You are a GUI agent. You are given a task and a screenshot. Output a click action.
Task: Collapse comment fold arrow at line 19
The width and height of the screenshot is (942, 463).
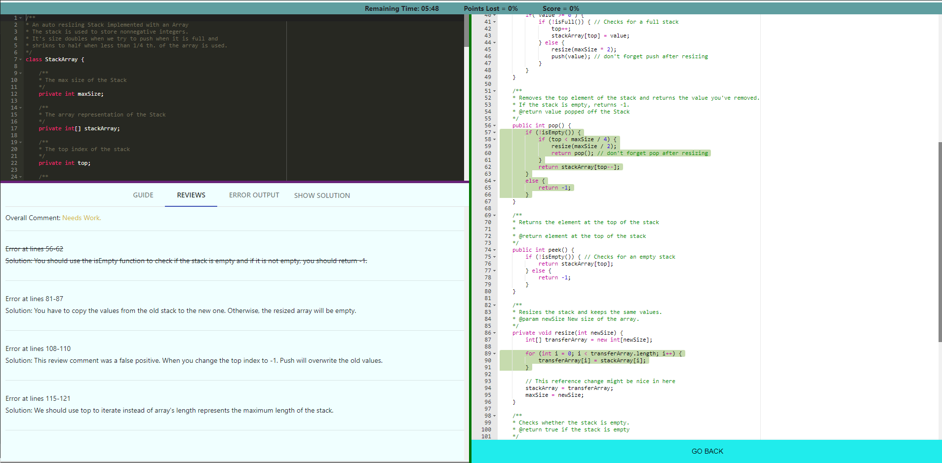(x=20, y=142)
